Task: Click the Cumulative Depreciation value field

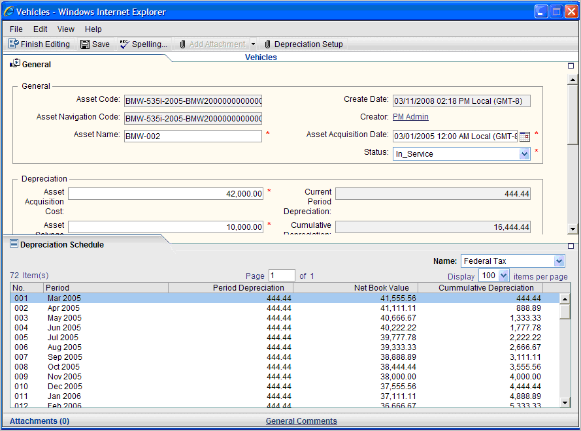Action: click(x=433, y=227)
